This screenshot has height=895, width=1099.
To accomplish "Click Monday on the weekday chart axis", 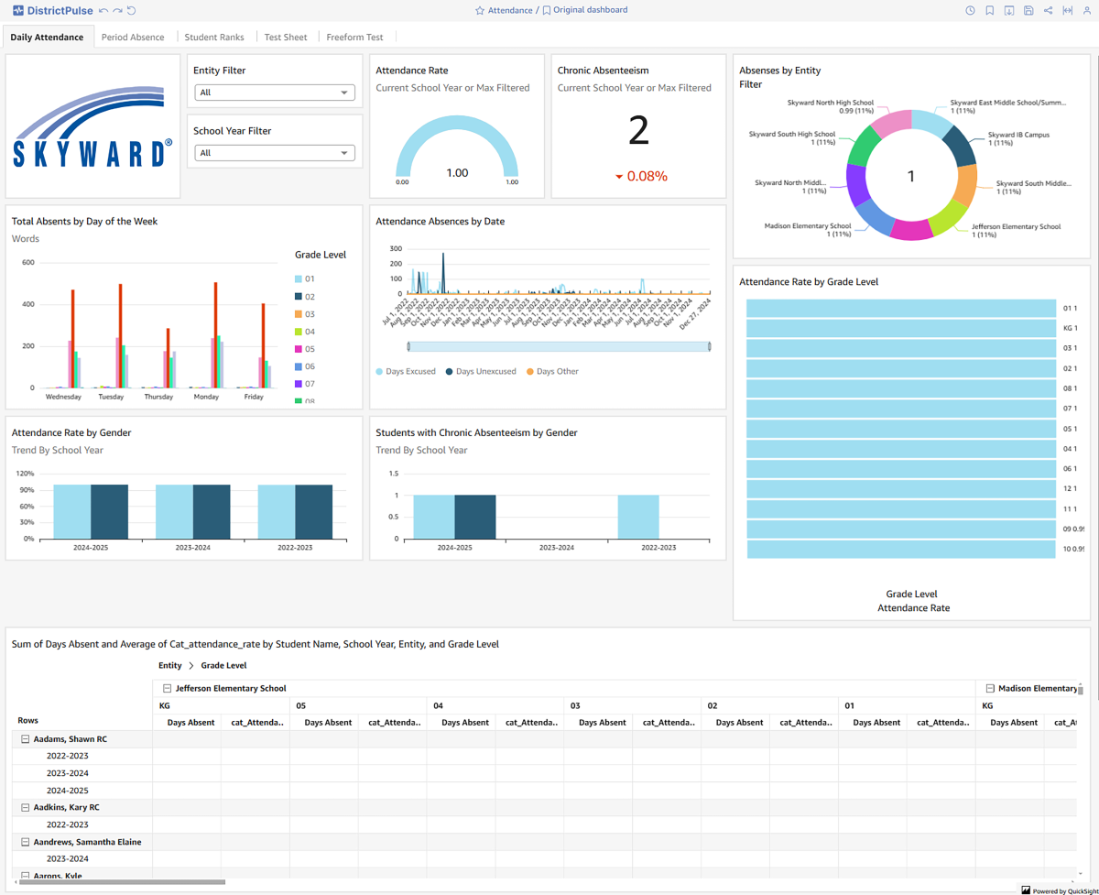I will pos(206,397).
